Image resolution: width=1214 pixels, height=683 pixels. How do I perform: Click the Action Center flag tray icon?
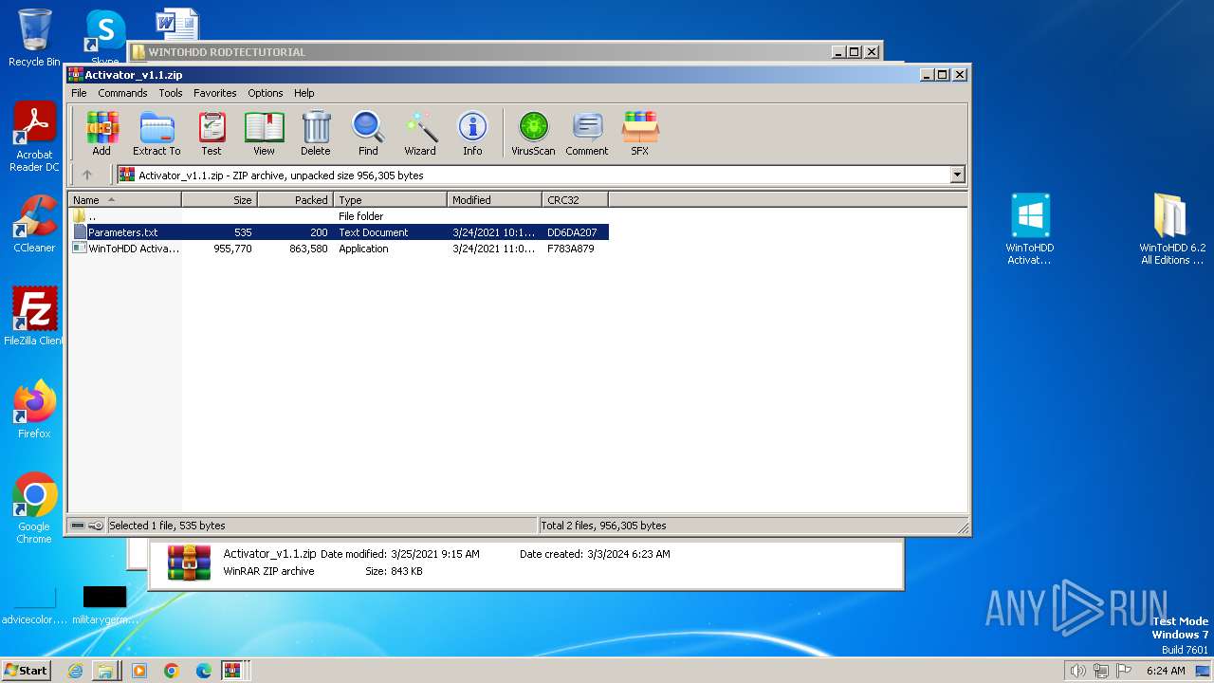[1124, 671]
